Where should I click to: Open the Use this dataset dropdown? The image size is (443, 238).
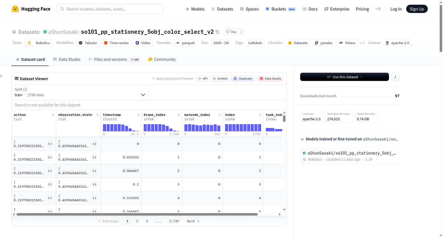(344, 77)
